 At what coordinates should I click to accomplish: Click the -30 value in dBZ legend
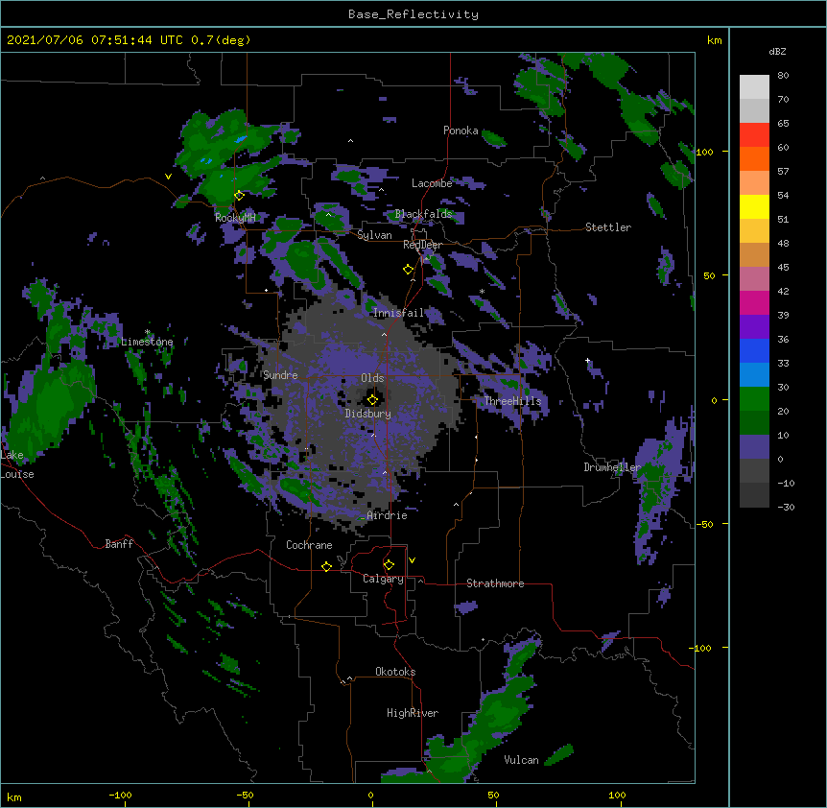click(x=786, y=507)
